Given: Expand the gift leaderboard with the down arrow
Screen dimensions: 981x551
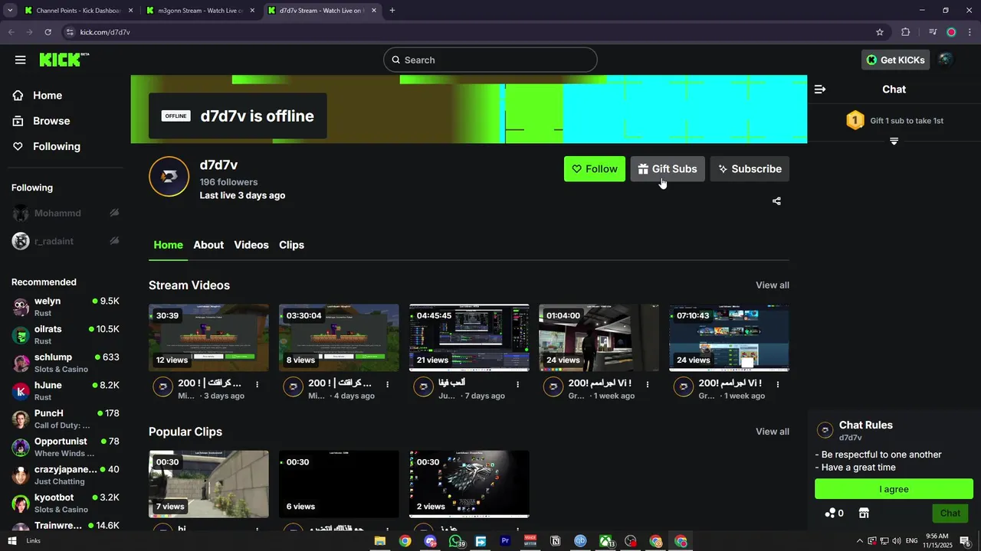Looking at the screenshot, I should [894, 142].
